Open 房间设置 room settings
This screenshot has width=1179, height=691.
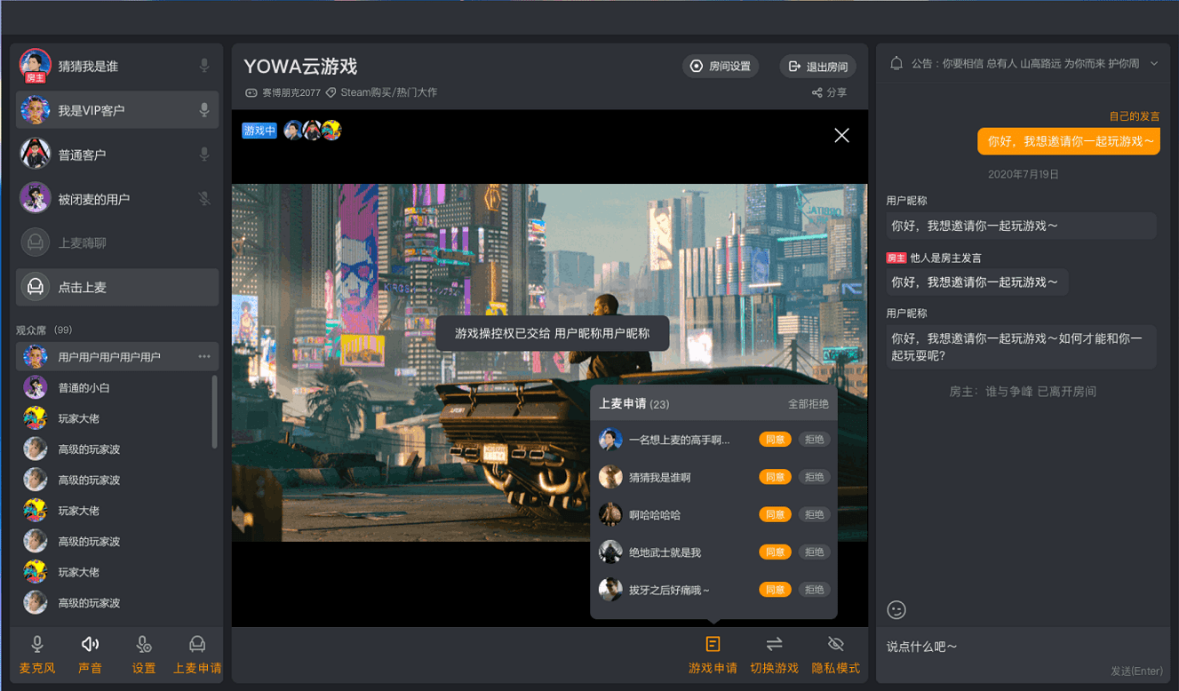coord(721,66)
